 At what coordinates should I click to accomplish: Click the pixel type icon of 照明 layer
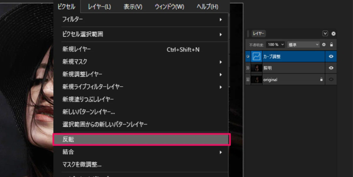(248, 68)
